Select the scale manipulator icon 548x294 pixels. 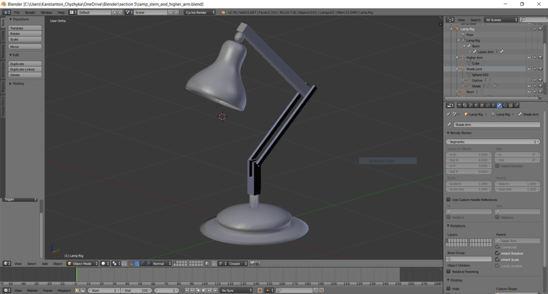click(x=148, y=263)
